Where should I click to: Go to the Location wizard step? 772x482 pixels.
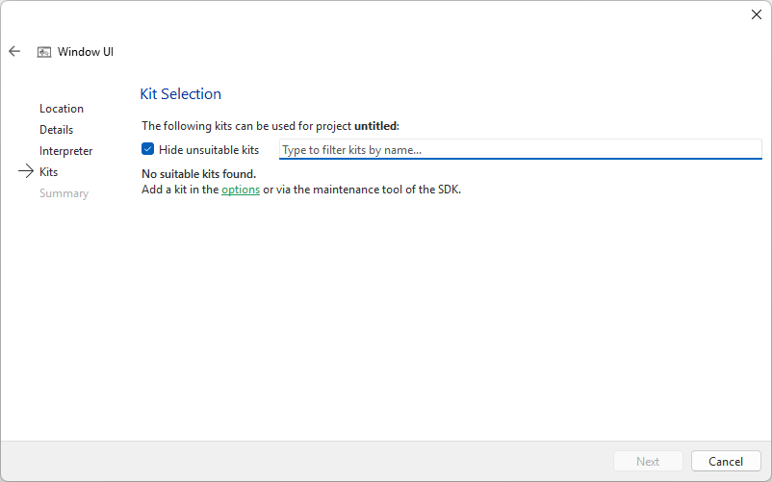62,109
